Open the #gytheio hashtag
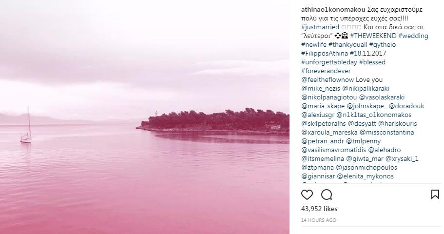Viewport: 444px width, 234px height. click(383, 44)
